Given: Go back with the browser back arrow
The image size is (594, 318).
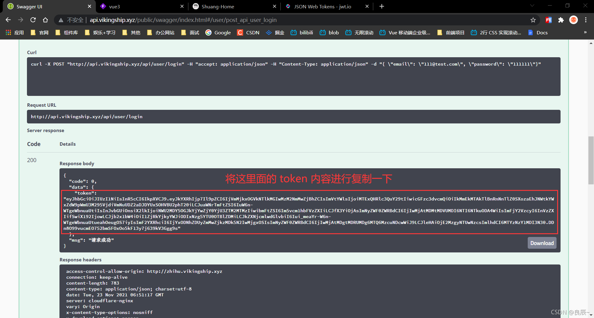Looking at the screenshot, I should coord(8,20).
